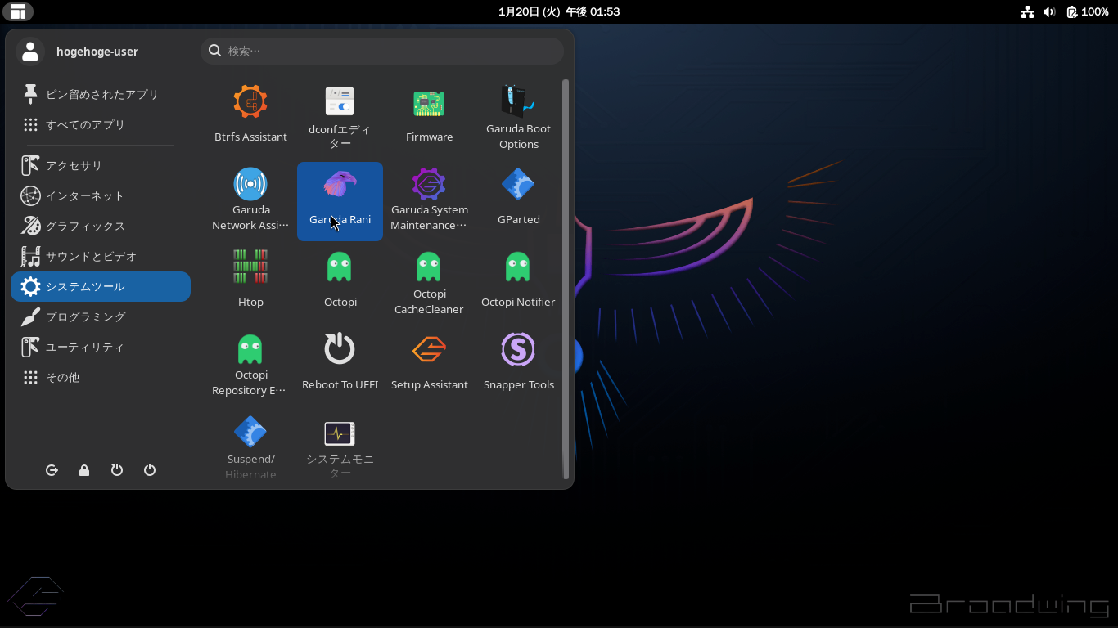This screenshot has width=1118, height=628.
Task: Open the volume indicator in top bar
Action: click(1049, 11)
